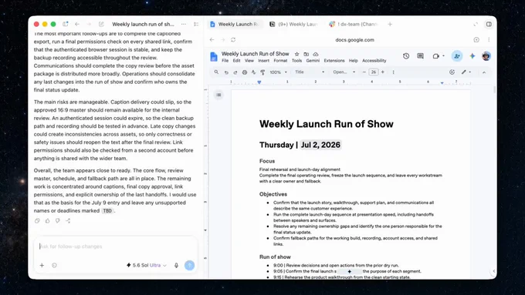Star the Weekly Launch Run of Show document
525x295 pixels.
coord(296,54)
